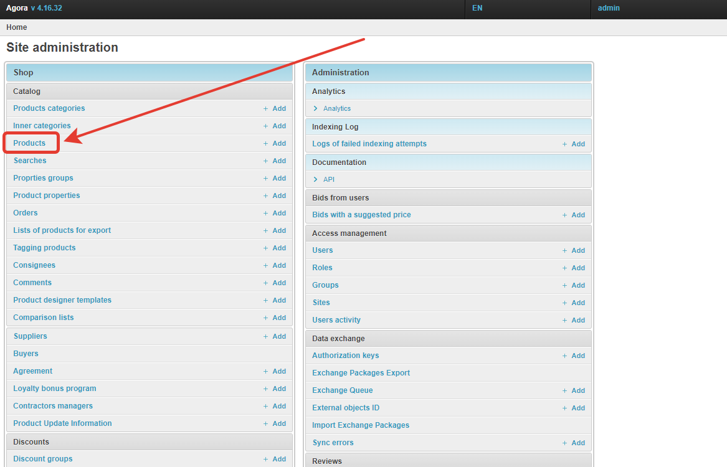Image resolution: width=727 pixels, height=467 pixels.
Task: Open the EN language selector
Action: [477, 8]
